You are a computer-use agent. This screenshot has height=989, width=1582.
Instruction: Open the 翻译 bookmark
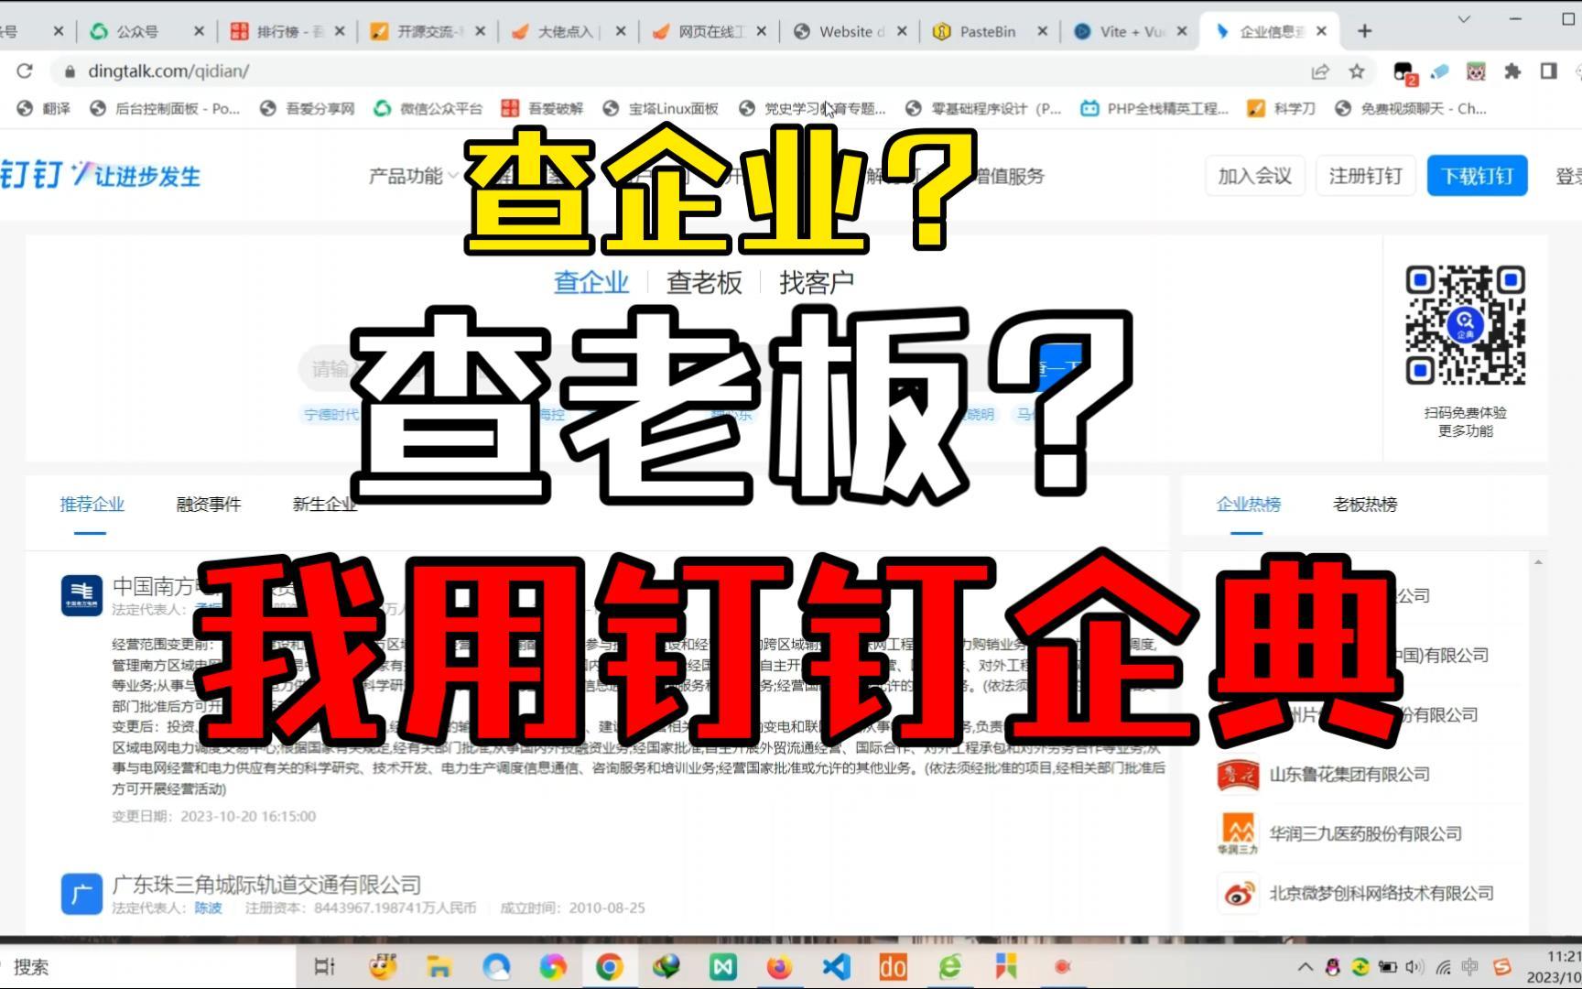(44, 108)
